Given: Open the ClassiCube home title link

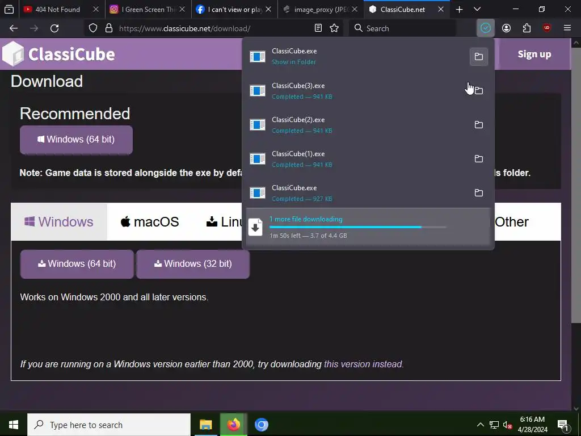Looking at the screenshot, I should coord(71,54).
